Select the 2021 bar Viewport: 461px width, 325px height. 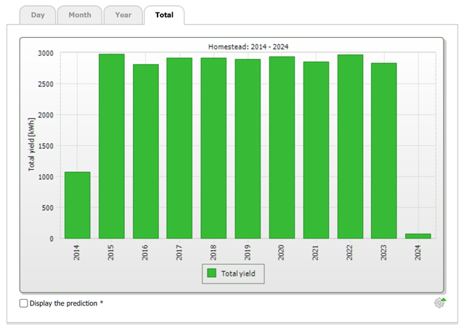(316, 150)
